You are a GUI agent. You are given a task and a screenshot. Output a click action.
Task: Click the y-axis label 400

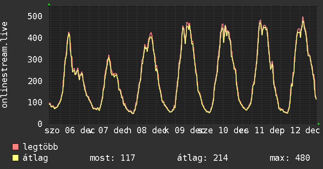point(35,38)
